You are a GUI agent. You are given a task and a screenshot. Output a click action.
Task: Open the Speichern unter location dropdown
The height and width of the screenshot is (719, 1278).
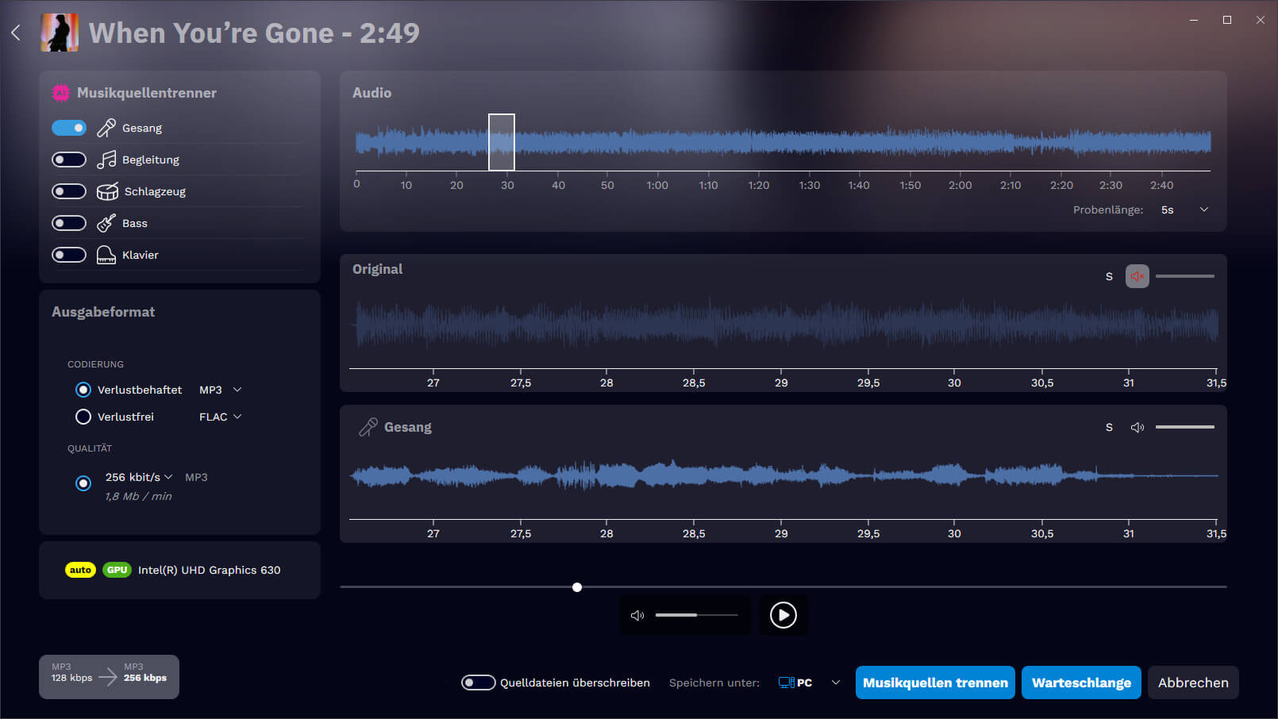[835, 682]
